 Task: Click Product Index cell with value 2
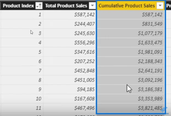click(x=22, y=24)
